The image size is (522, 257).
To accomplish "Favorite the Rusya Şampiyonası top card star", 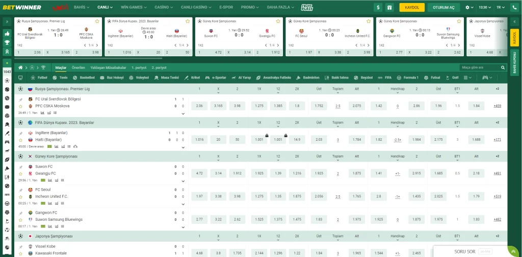I will click(x=97, y=21).
